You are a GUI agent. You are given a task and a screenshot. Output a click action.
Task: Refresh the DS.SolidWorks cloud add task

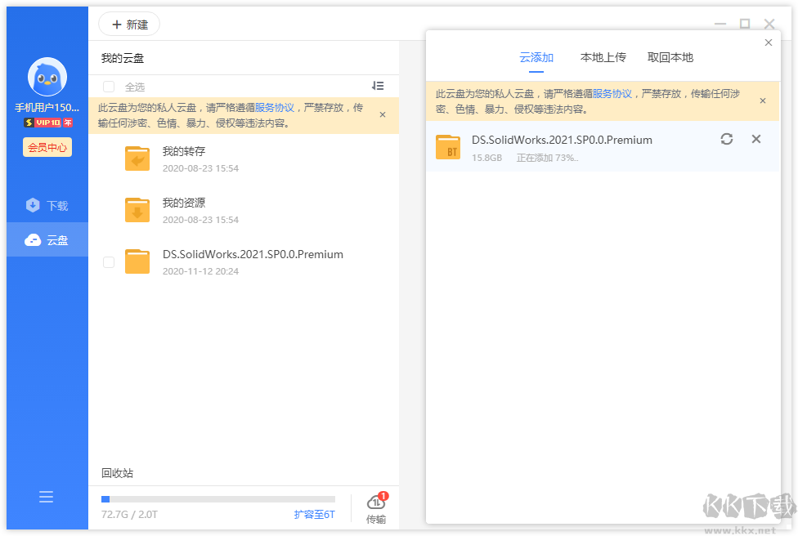coord(727,139)
